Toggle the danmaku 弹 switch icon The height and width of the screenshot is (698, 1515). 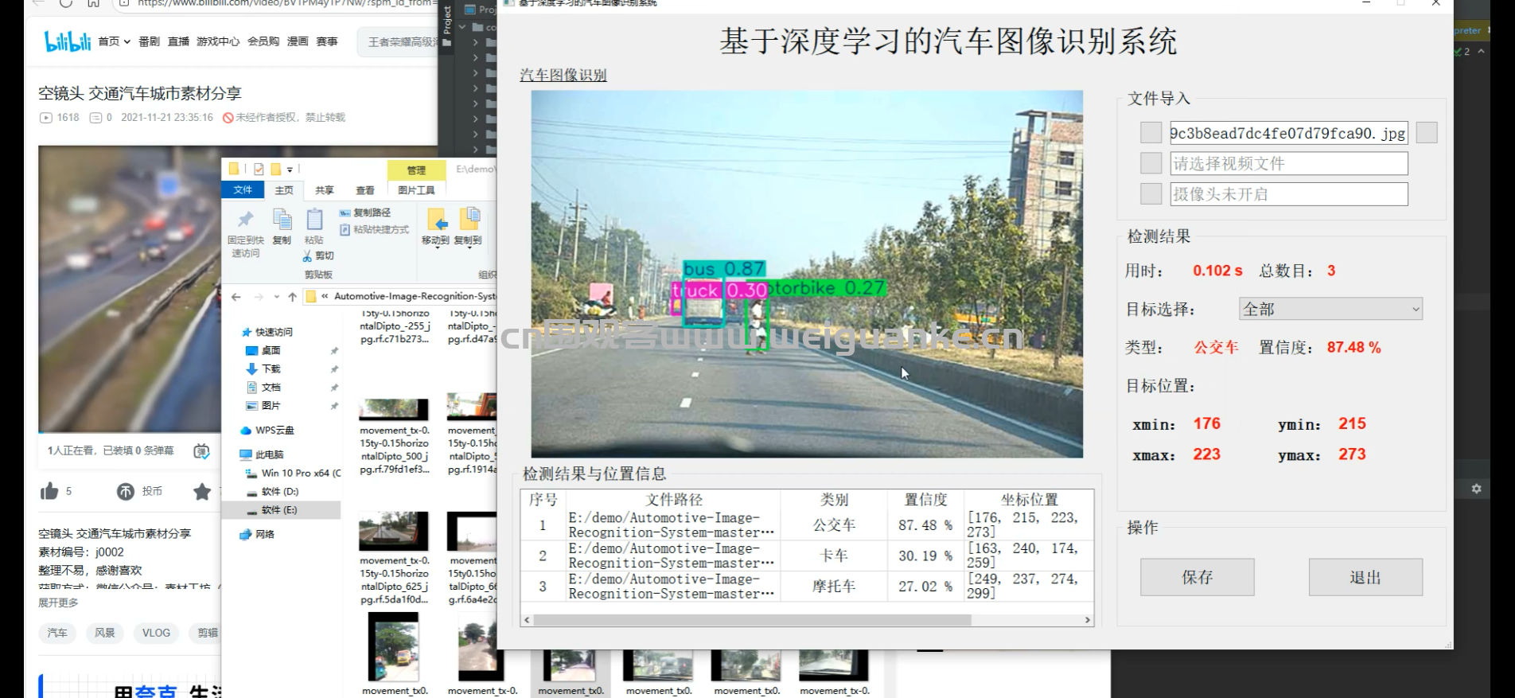pos(201,450)
